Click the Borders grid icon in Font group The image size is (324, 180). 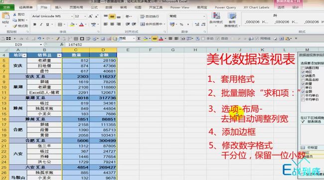click(60, 24)
